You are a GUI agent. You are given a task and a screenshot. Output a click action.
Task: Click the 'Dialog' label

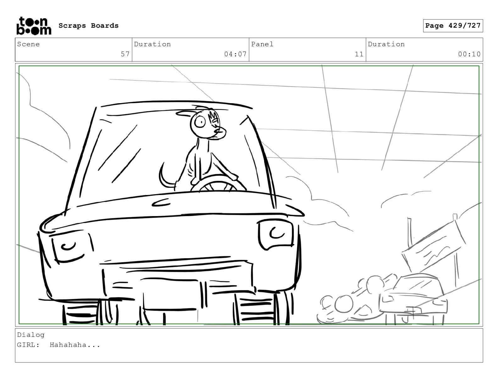tap(31, 335)
